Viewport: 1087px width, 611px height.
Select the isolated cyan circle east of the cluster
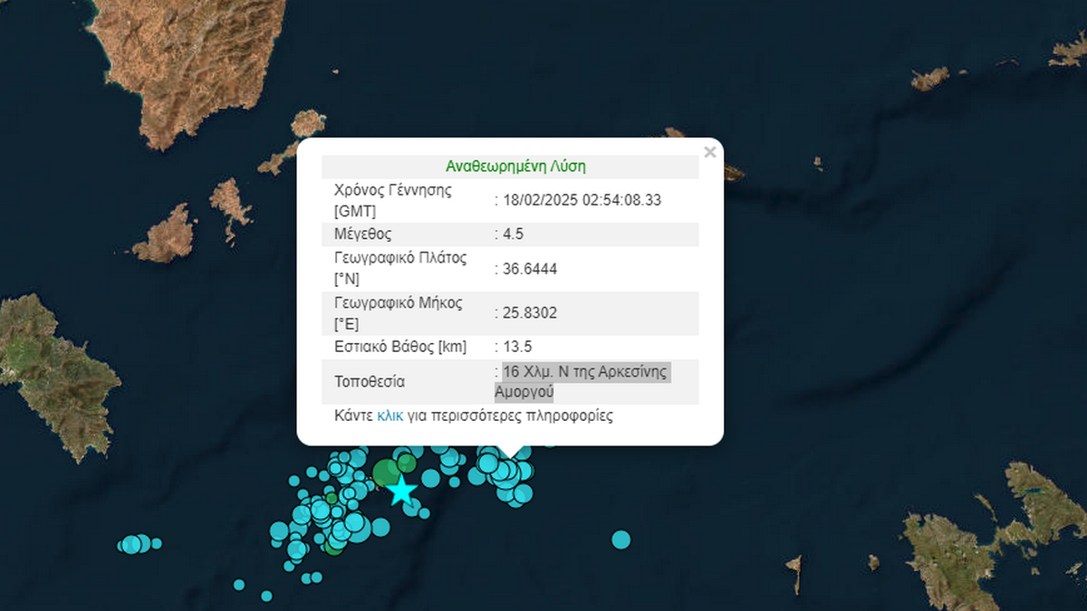tap(620, 539)
